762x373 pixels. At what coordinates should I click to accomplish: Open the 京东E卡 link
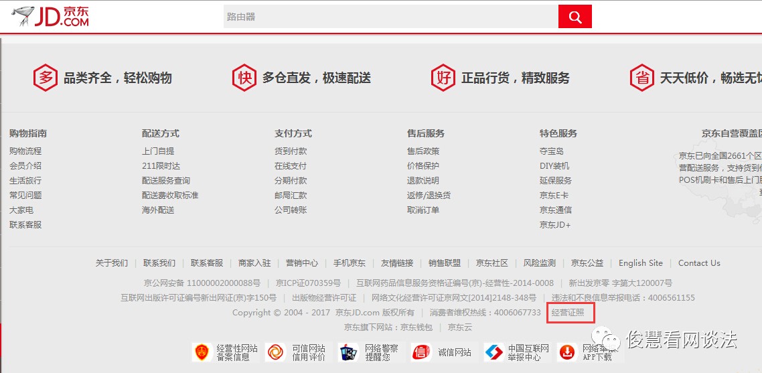554,195
